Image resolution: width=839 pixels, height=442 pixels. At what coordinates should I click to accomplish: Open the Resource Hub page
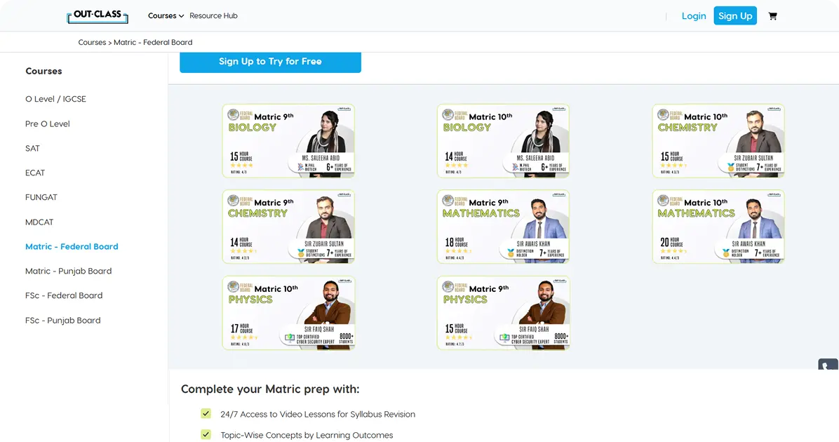tap(213, 16)
